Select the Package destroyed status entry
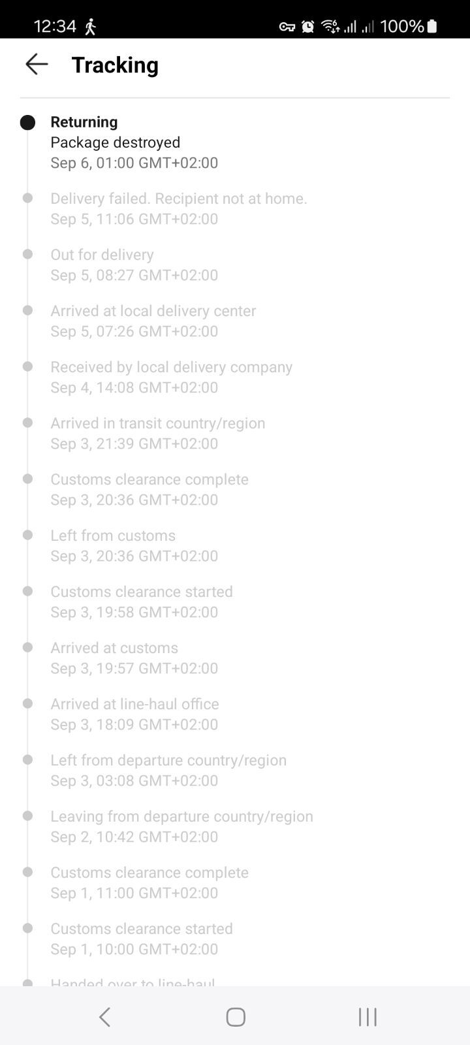The height and width of the screenshot is (1045, 470). pyautogui.click(x=116, y=142)
